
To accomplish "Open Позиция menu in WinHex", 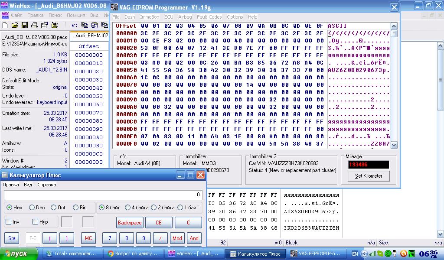I will click(76, 15).
